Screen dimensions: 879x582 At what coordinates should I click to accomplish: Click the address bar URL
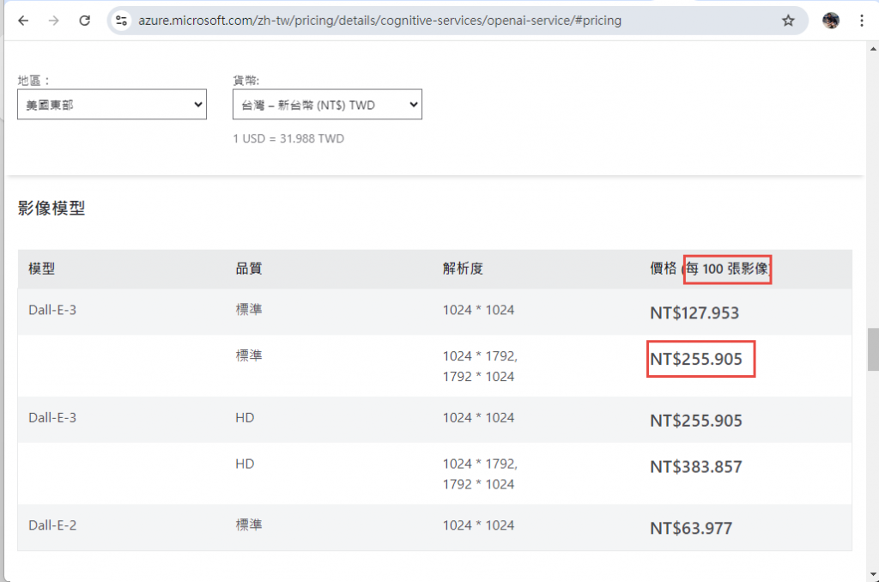point(379,21)
